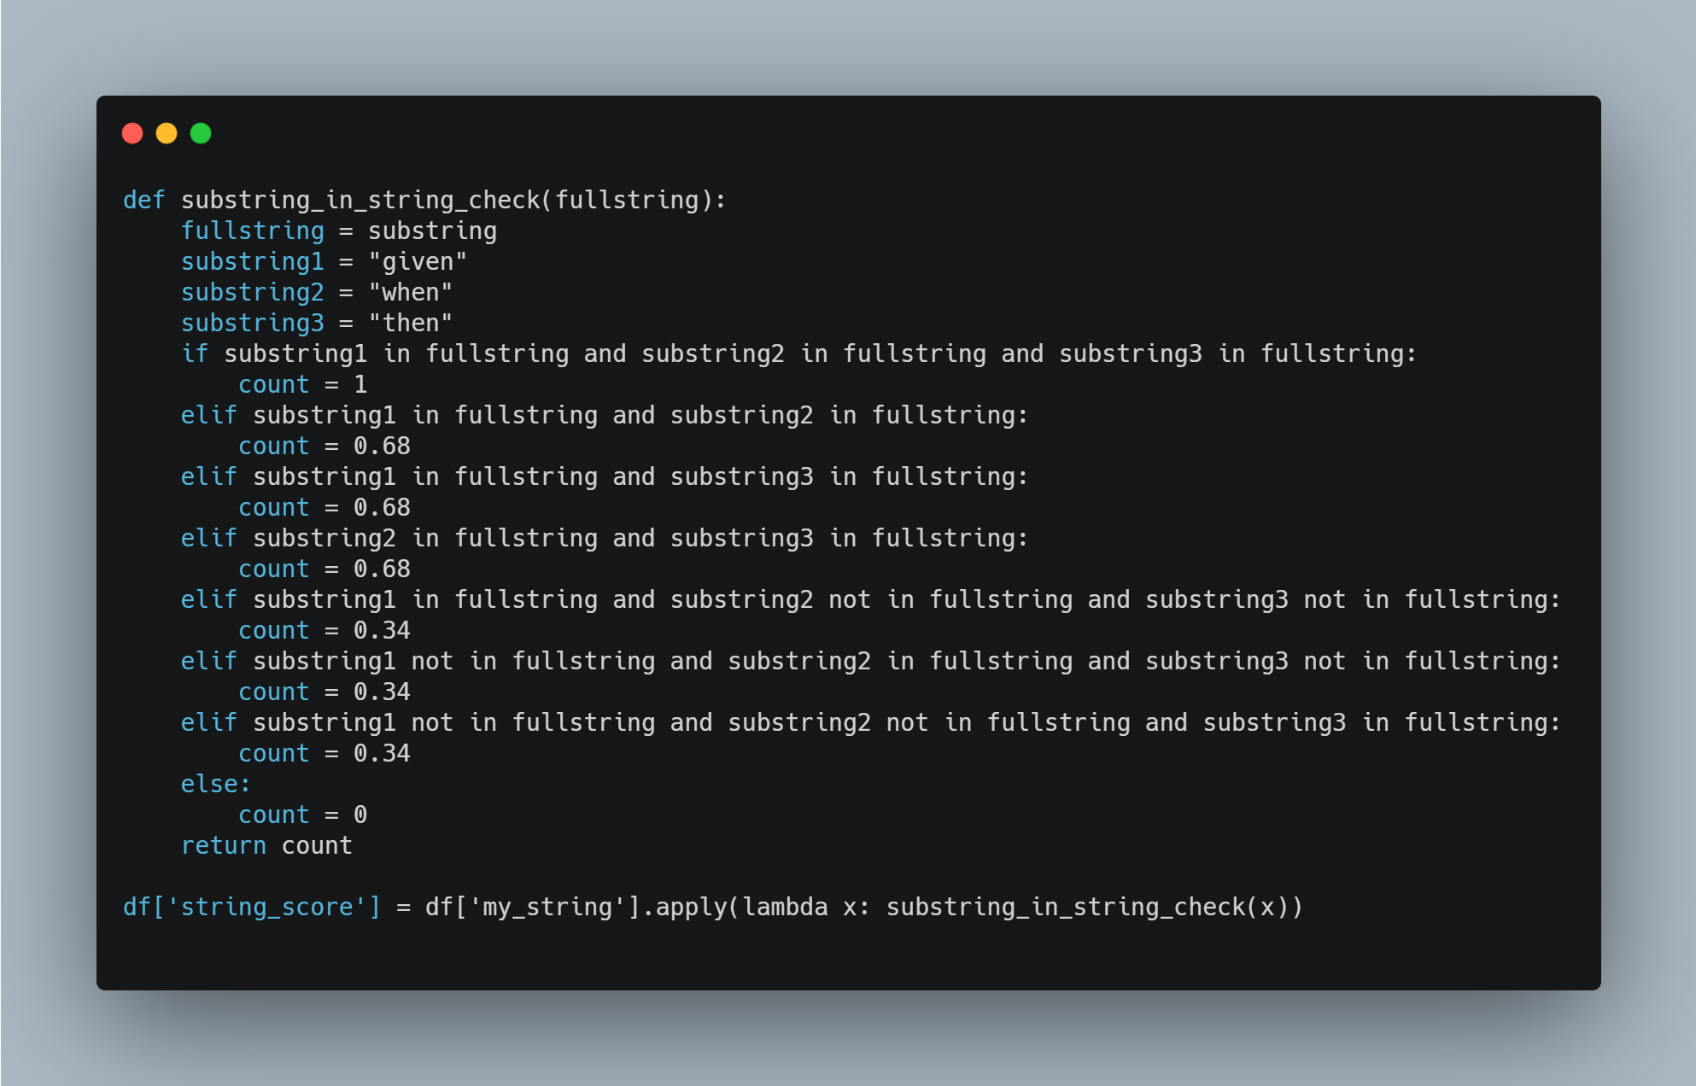The height and width of the screenshot is (1086, 1696).
Task: Click the yellow minimize dot
Action: (167, 133)
